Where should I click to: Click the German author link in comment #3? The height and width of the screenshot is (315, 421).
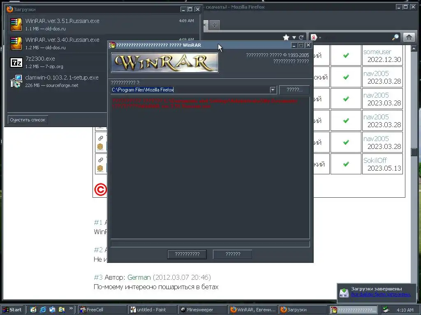[139, 277]
